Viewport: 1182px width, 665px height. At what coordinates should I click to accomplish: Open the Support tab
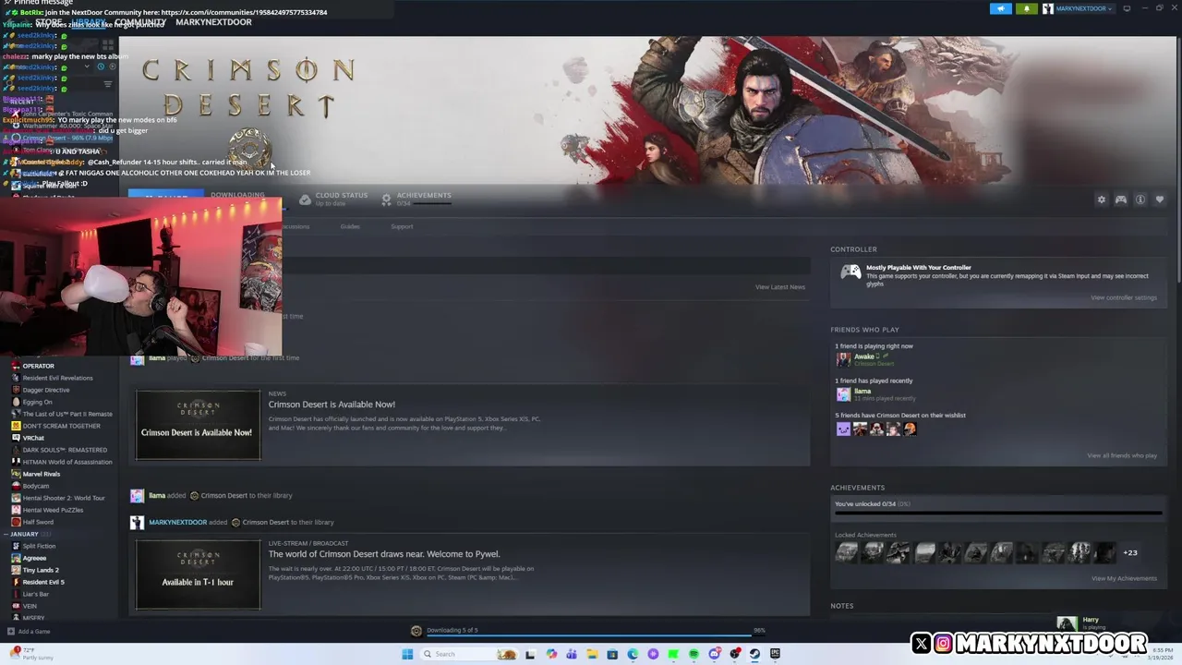click(x=402, y=226)
